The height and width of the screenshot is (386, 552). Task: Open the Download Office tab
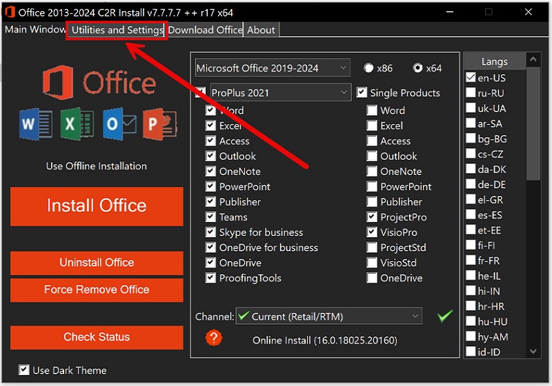205,30
